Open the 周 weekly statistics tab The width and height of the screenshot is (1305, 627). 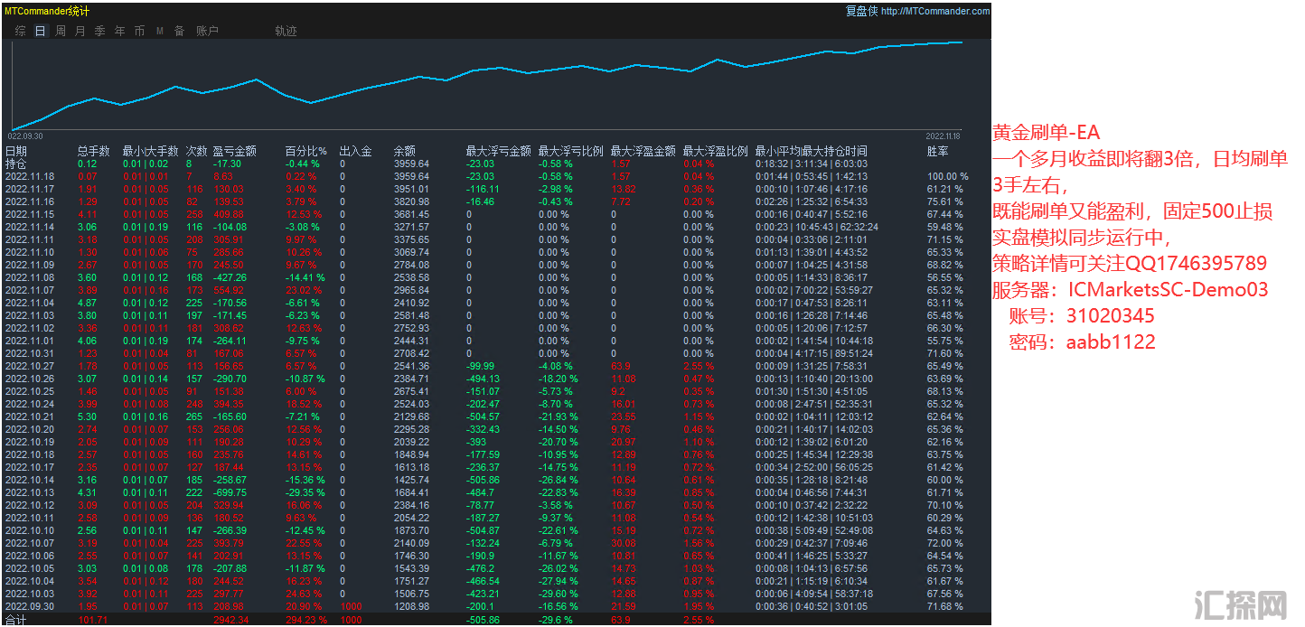(x=60, y=31)
